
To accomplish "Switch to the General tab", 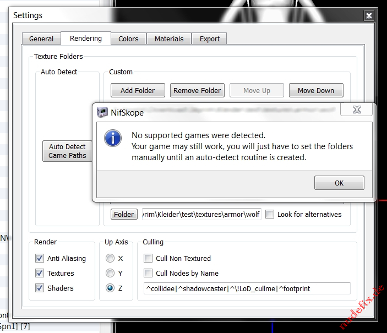I will (x=41, y=39).
